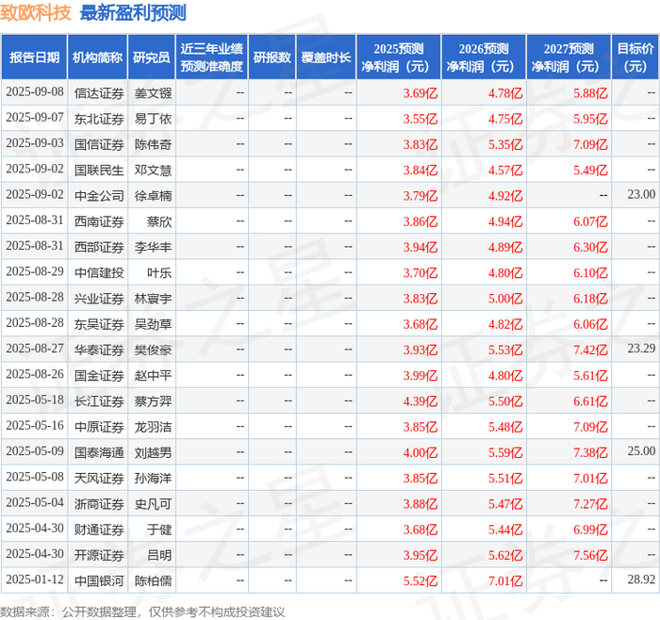The image size is (660, 620).
Task: Click 信达证券 institution cell
Action: pyautogui.click(x=99, y=93)
